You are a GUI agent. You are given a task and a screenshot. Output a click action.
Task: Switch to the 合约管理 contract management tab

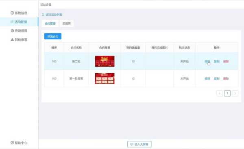tap(50, 23)
